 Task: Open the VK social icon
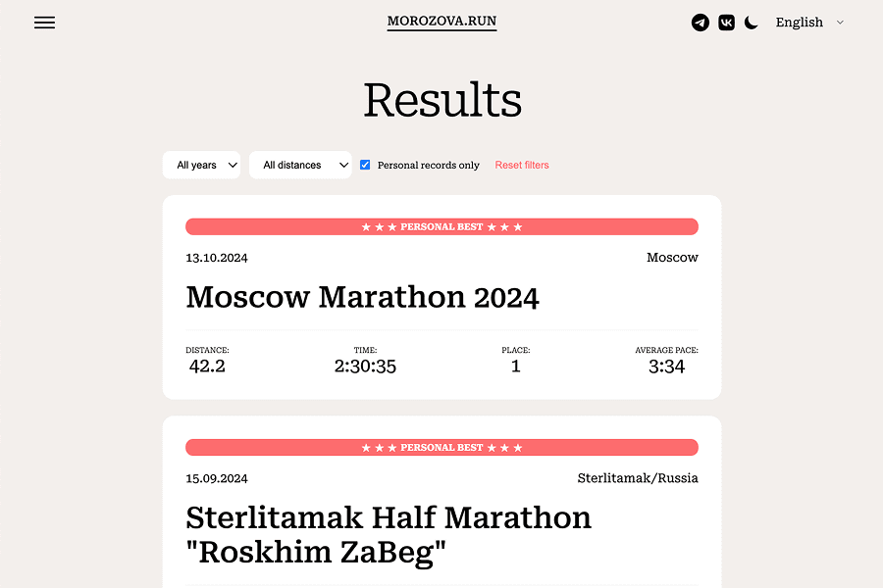tap(726, 23)
